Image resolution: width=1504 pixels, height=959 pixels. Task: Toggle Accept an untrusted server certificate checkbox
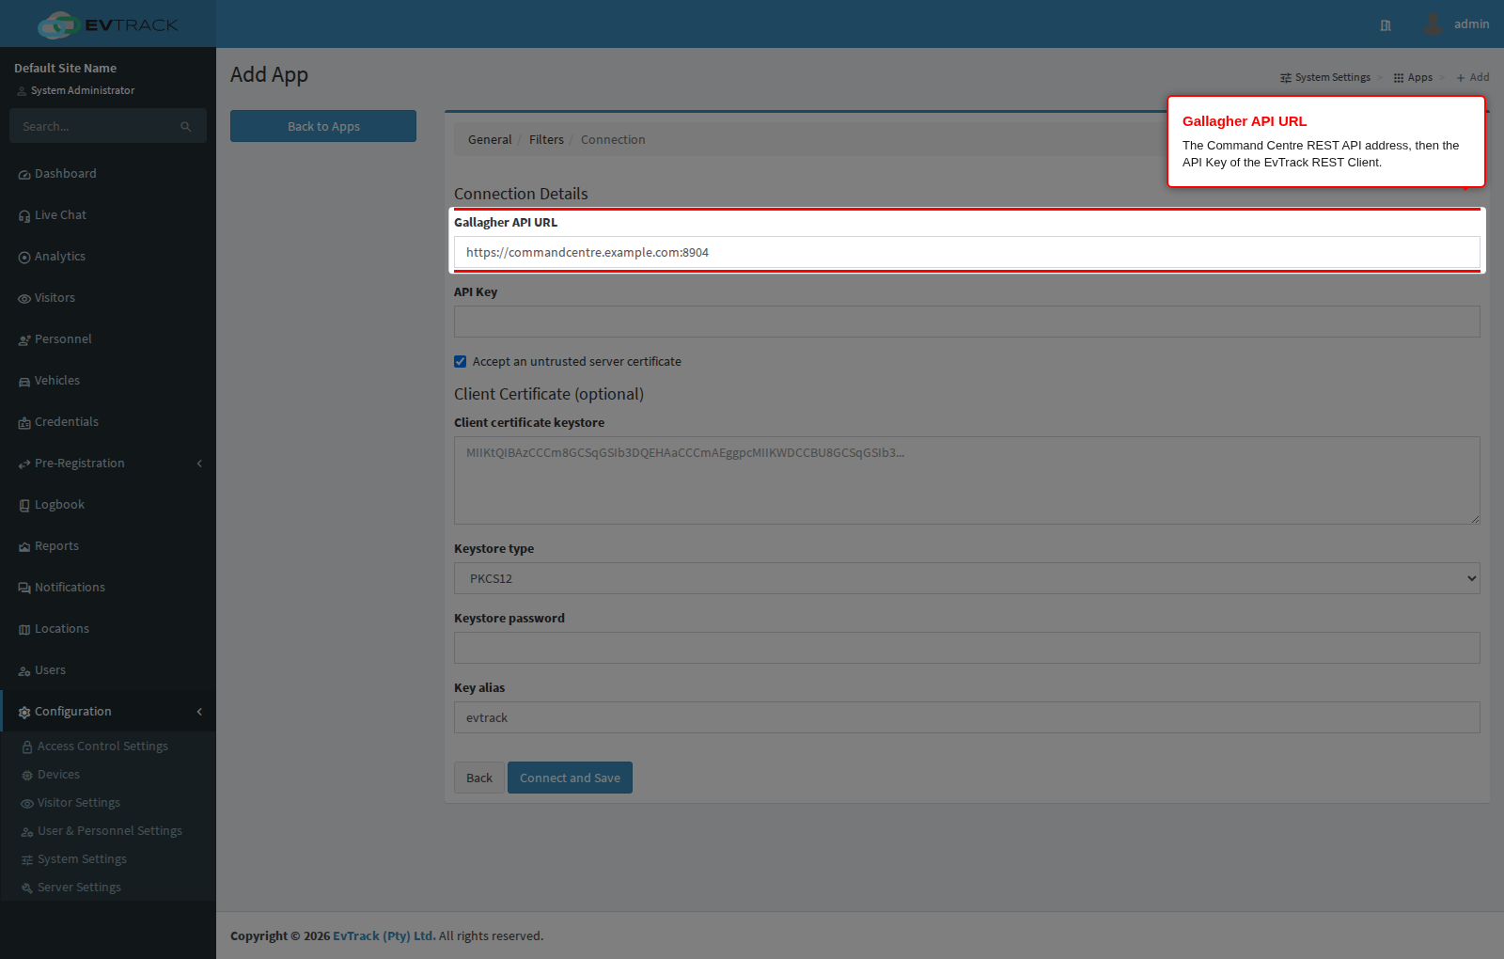pos(461,362)
